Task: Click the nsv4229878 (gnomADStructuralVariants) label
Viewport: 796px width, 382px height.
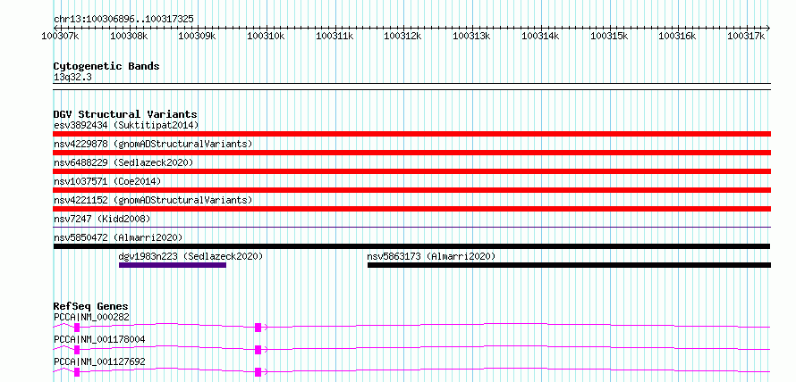Action: (153, 144)
